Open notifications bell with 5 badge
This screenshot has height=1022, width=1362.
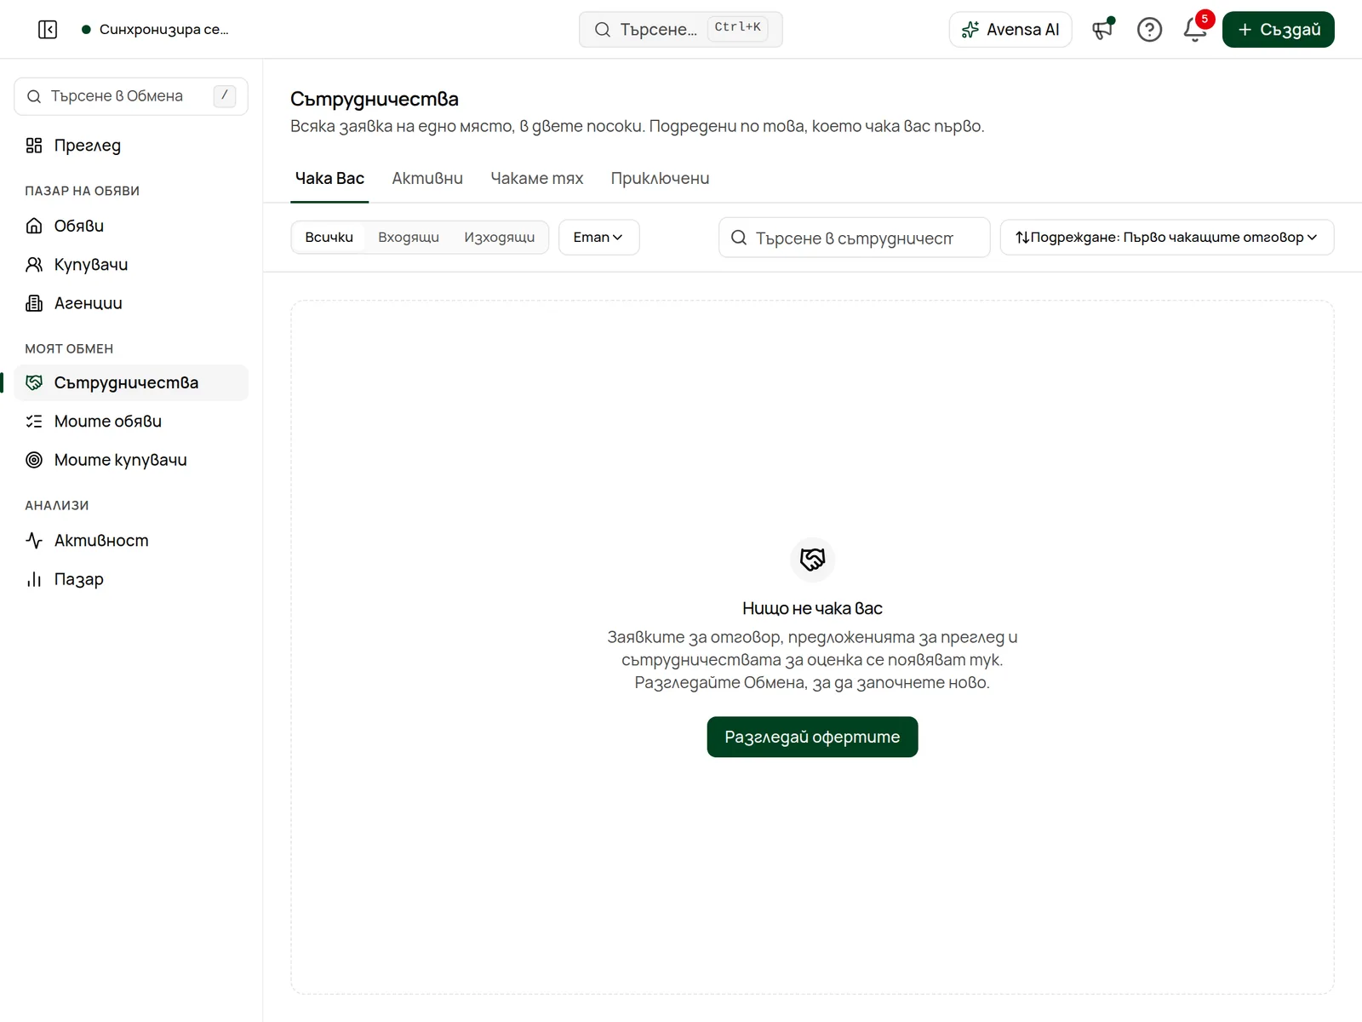click(x=1195, y=30)
